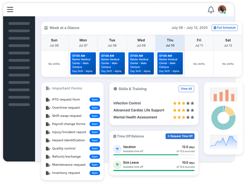Open the PTO request form
Image resolution: width=246 pixels, height=184 pixels.
[x=95, y=99]
